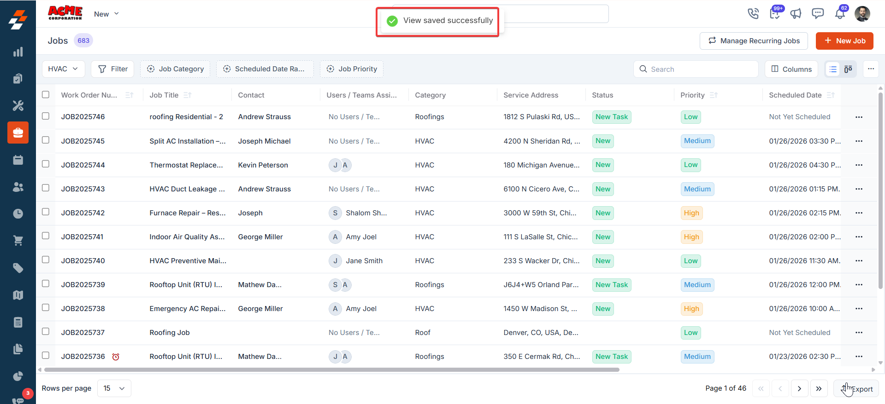Viewport: 885px width, 404px height.
Task: Open the user profile avatar
Action: (862, 14)
